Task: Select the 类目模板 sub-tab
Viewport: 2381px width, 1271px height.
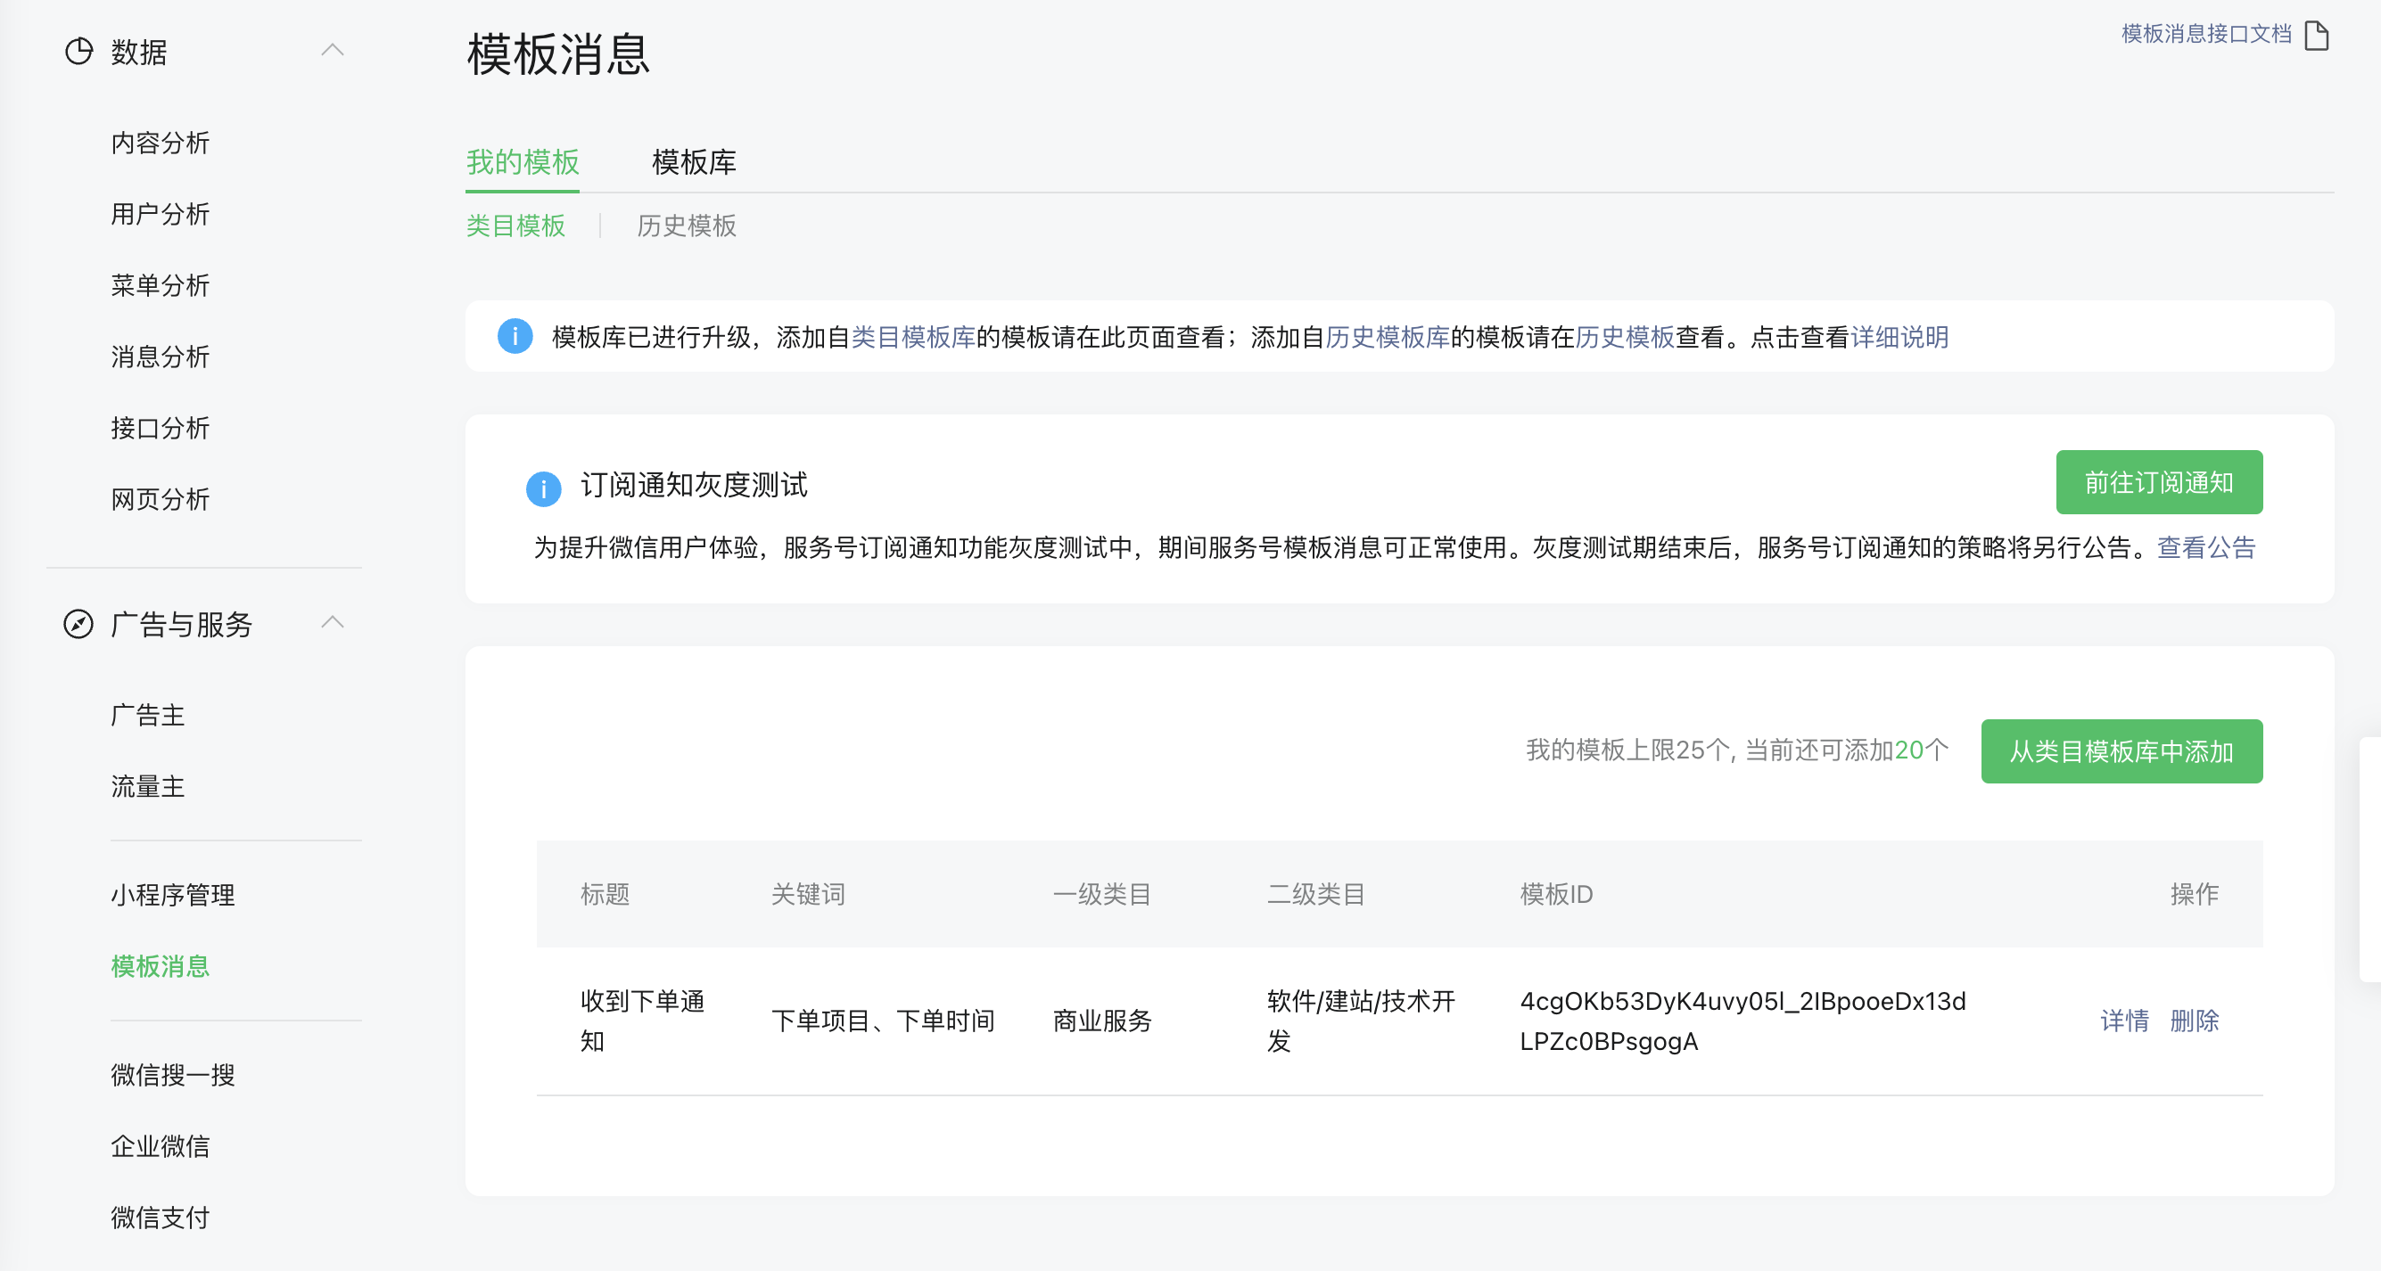Action: point(515,225)
